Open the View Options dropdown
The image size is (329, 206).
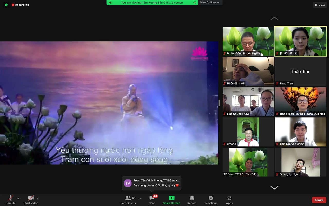[210, 2]
